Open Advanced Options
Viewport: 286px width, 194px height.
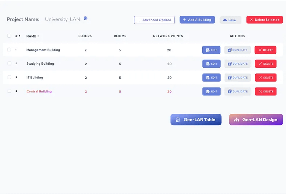coord(154,20)
